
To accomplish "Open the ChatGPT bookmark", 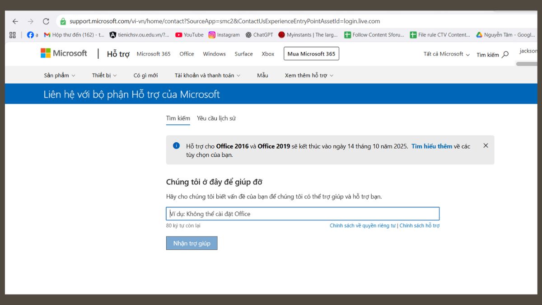I will click(259, 35).
